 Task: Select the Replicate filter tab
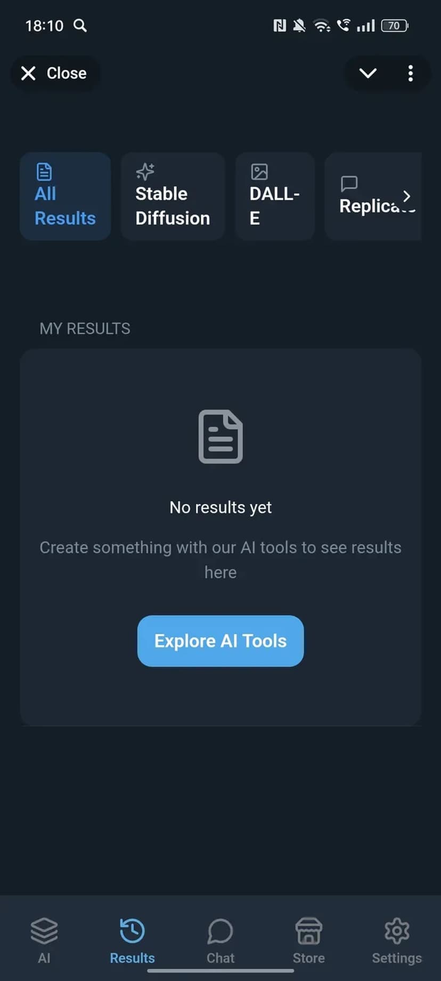[x=373, y=196]
